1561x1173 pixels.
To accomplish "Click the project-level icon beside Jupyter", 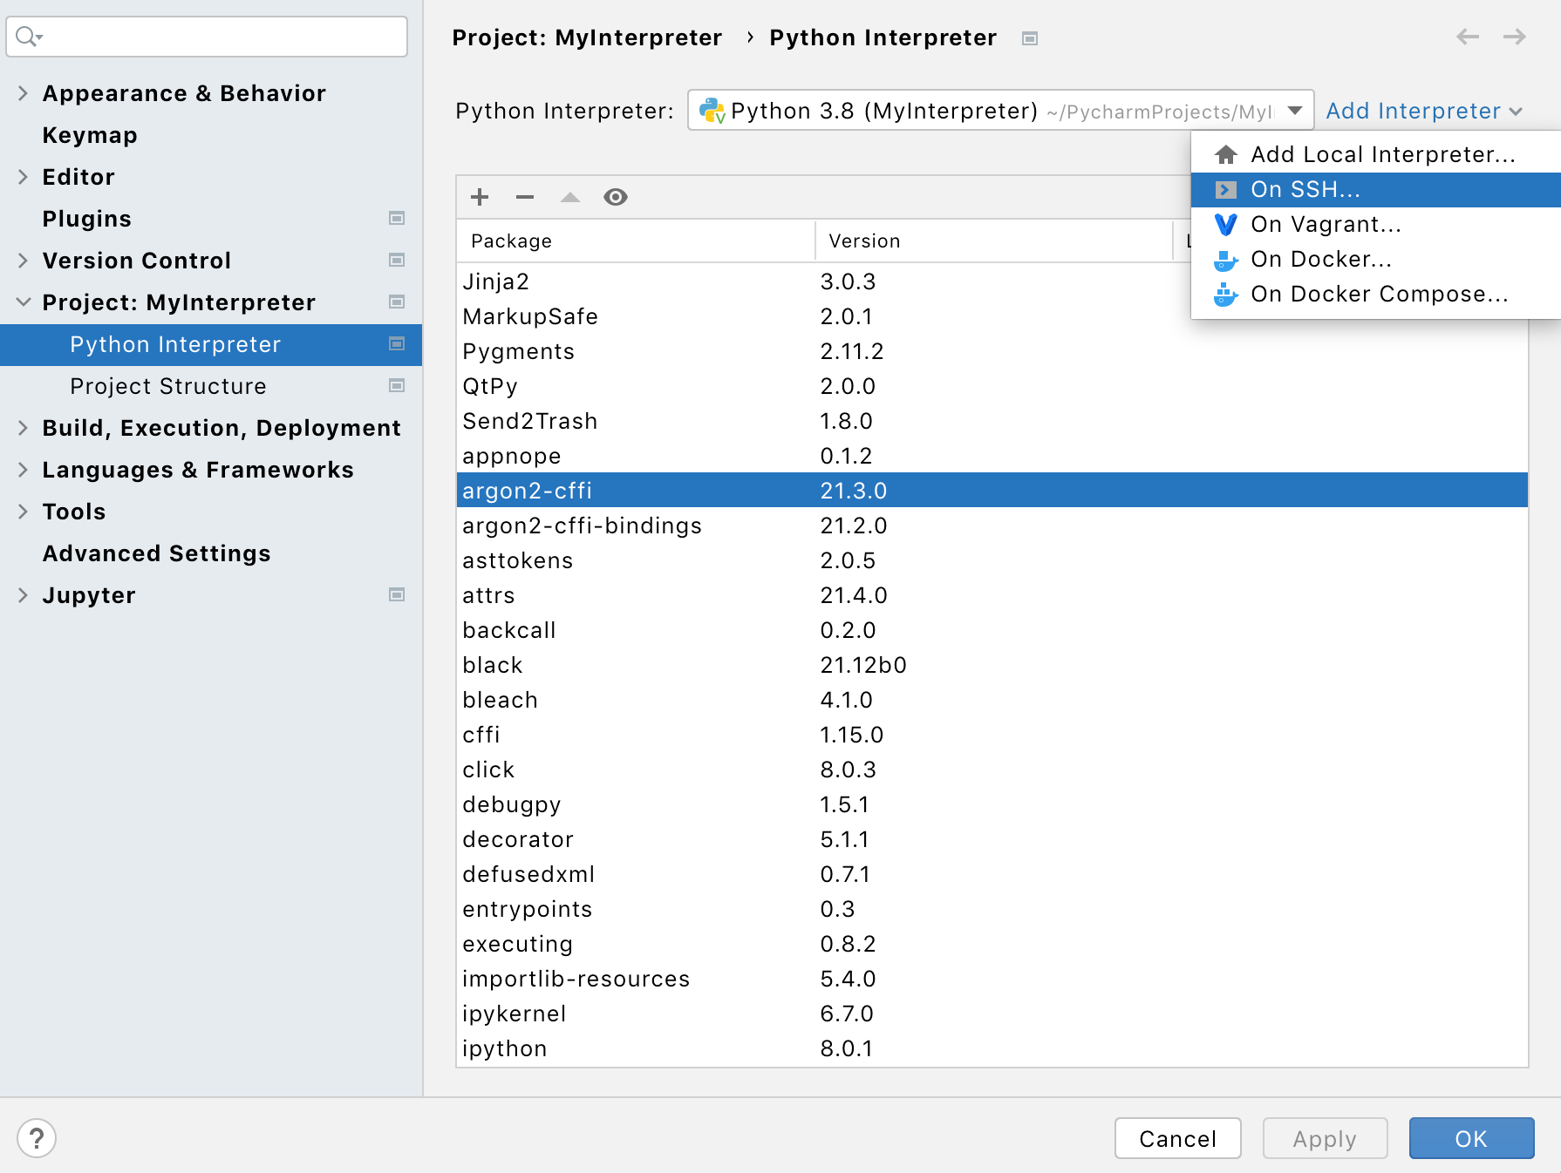I will tap(397, 594).
